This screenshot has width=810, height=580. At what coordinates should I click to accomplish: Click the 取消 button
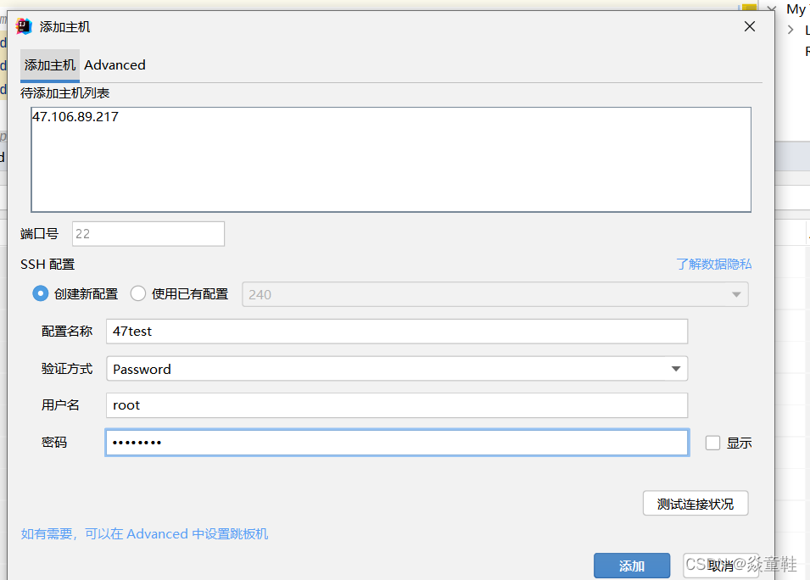coord(720,565)
